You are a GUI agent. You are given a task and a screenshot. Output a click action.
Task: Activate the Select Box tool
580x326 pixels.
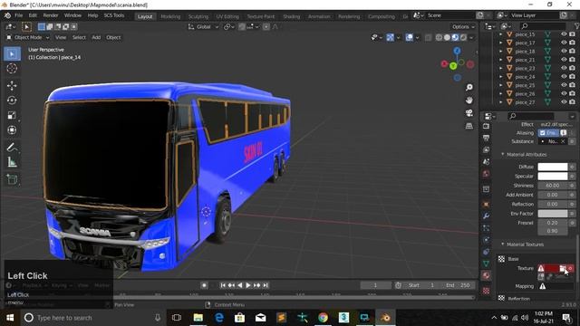click(x=12, y=54)
